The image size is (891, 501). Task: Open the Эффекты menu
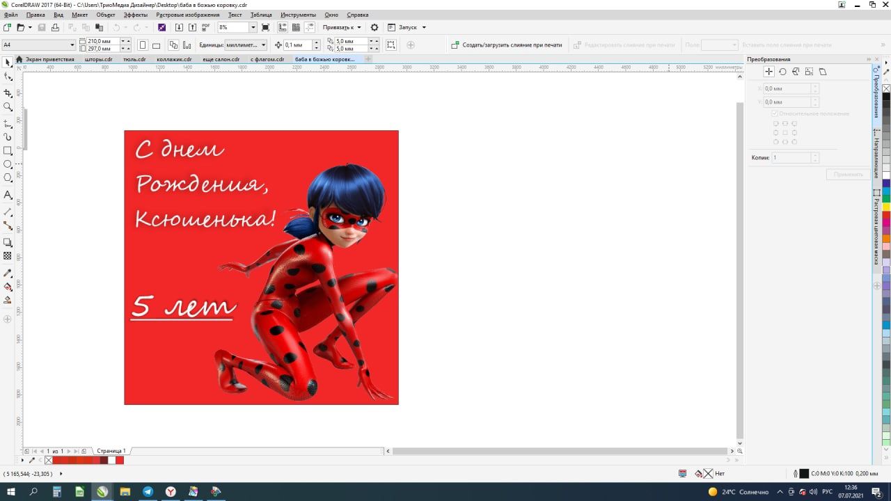pos(135,15)
